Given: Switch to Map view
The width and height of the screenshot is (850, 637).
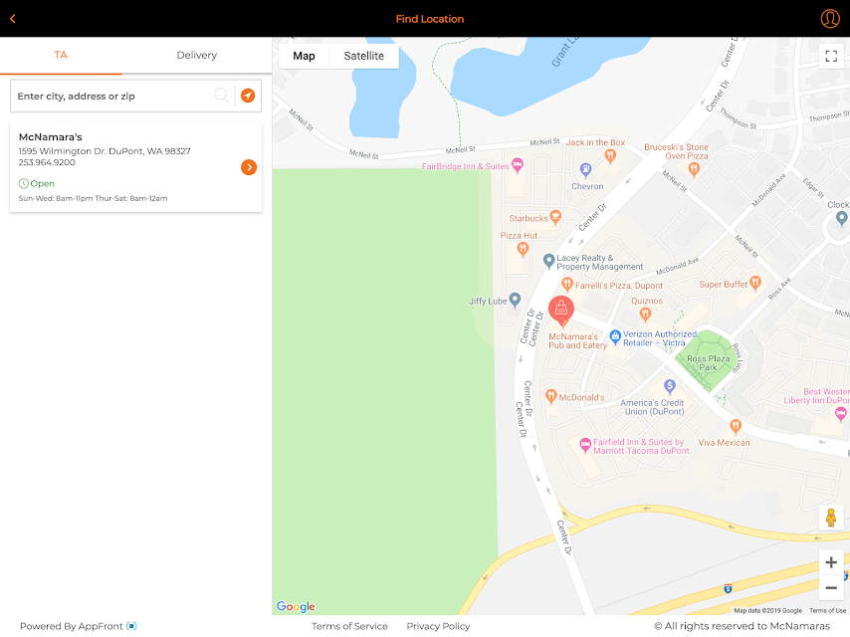Looking at the screenshot, I should click(x=304, y=56).
